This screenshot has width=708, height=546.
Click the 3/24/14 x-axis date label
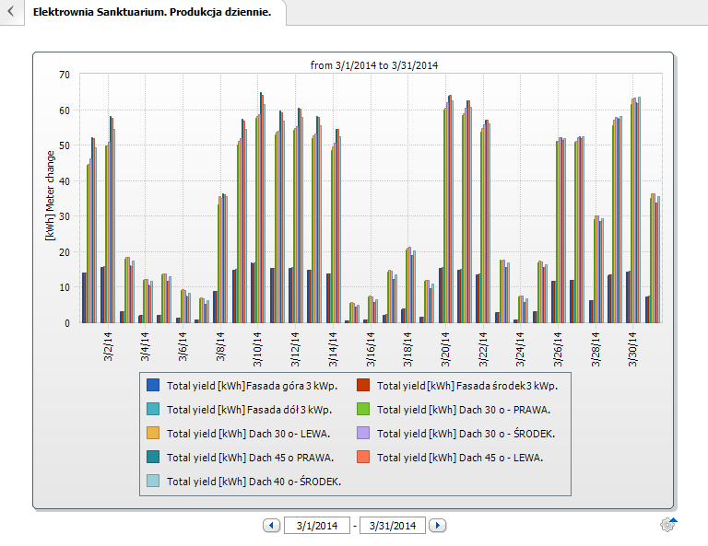click(520, 350)
